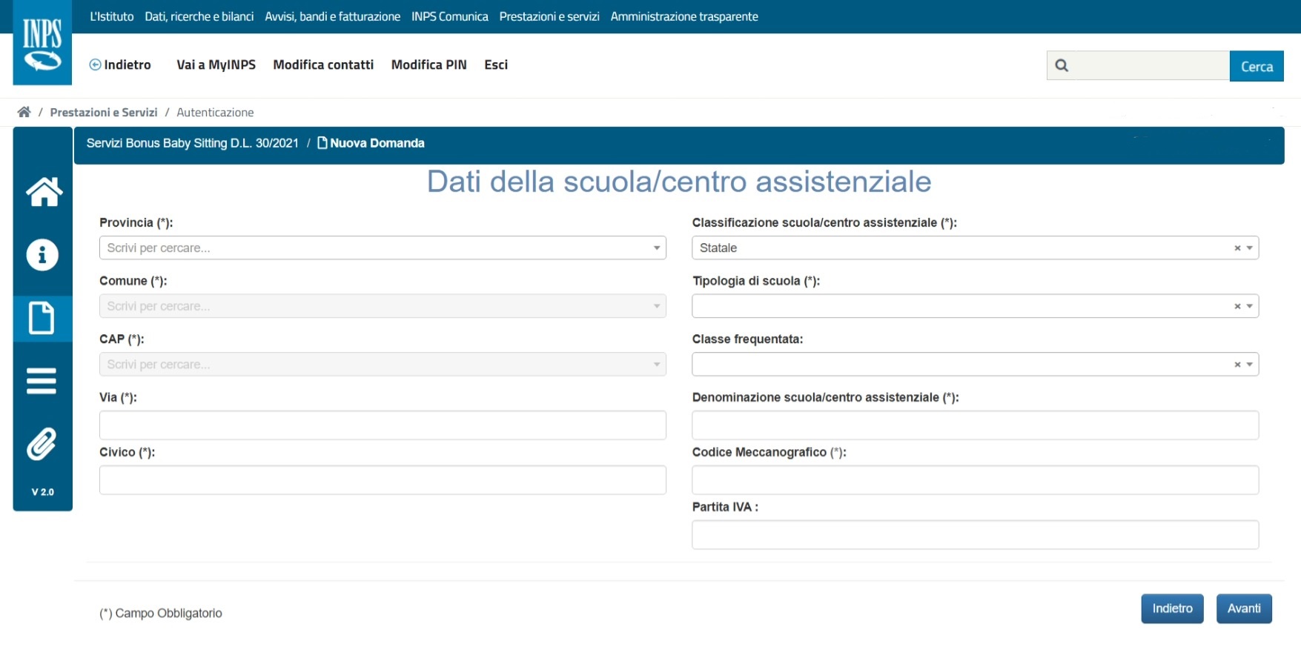Image resolution: width=1301 pixels, height=664 pixels.
Task: Open Prestazioni e servizi menu
Action: click(x=549, y=16)
